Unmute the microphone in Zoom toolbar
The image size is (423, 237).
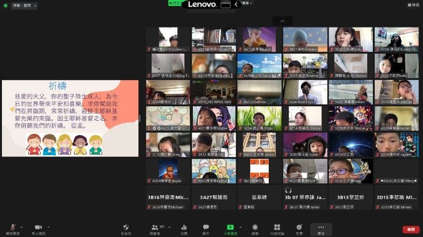(13, 229)
